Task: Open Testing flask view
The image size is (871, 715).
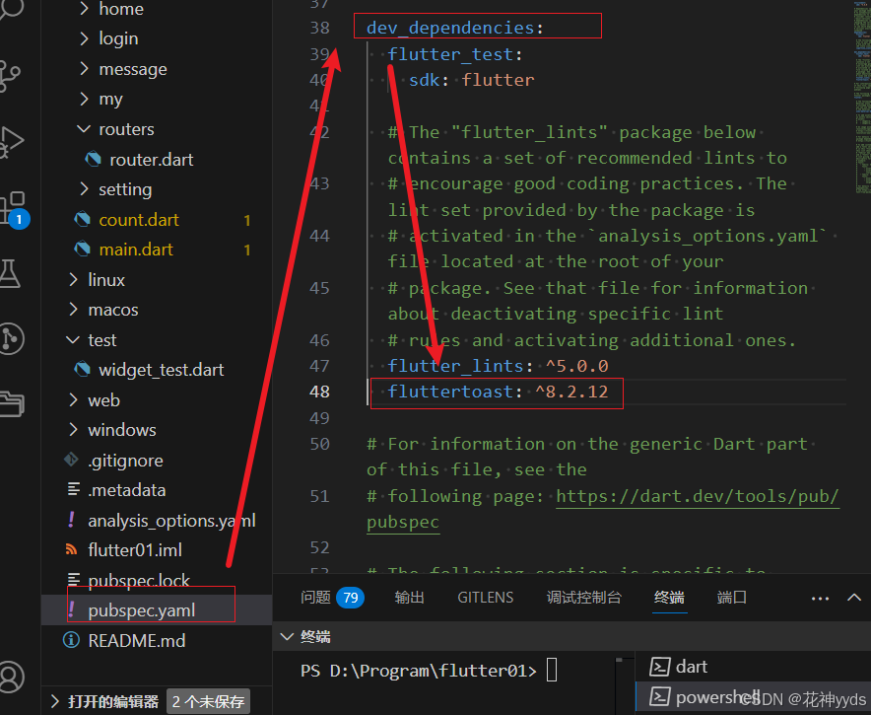Action: click(10, 273)
